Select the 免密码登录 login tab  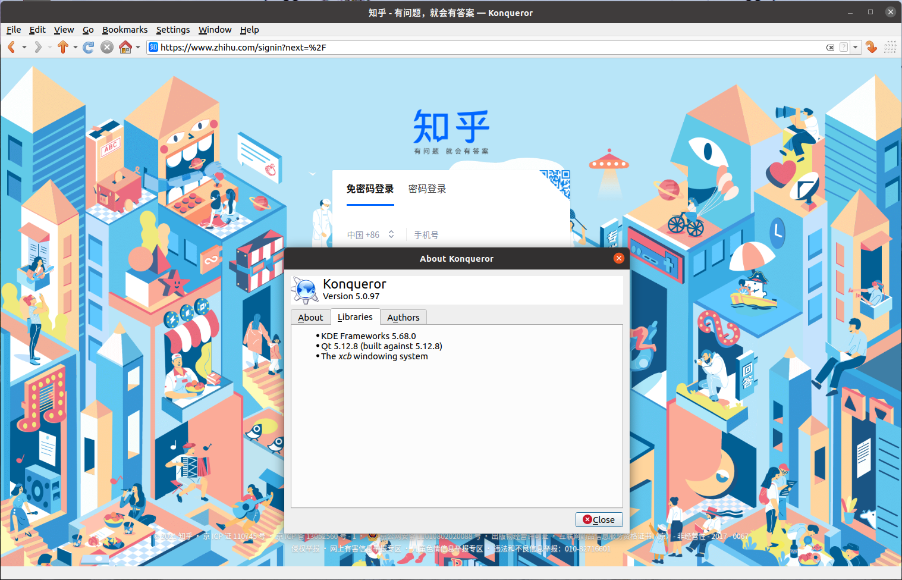pyautogui.click(x=370, y=189)
